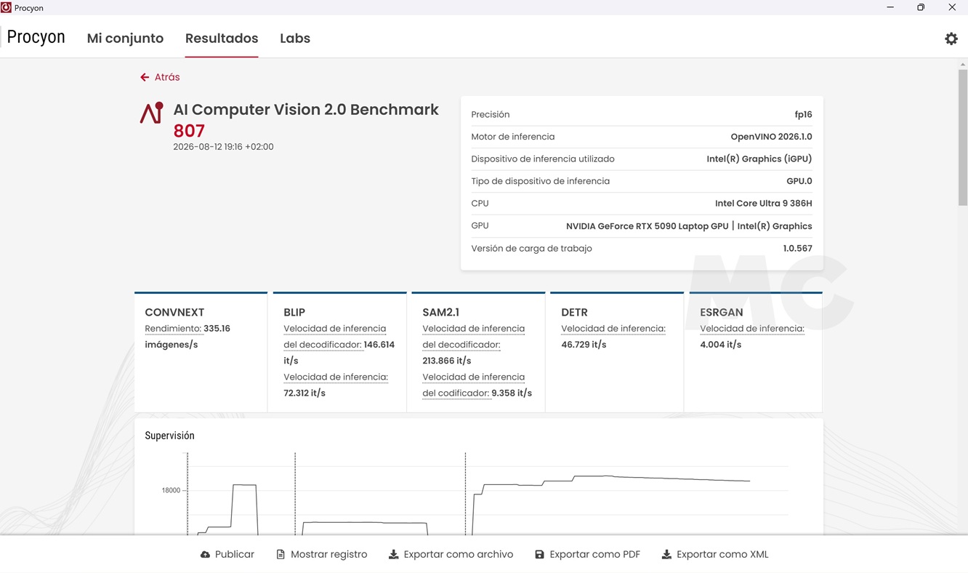Image resolution: width=968 pixels, height=573 pixels.
Task: Click the 1.0.567 version value
Action: tap(797, 249)
